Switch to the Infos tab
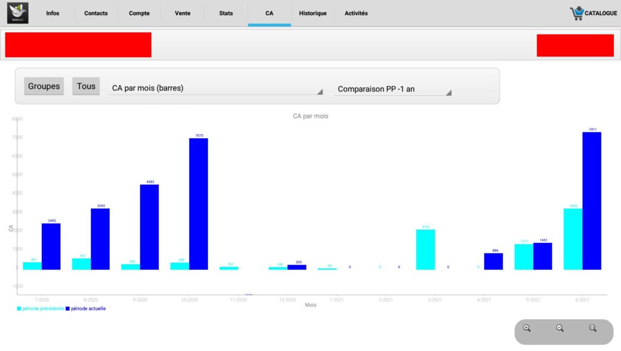Screen dimensions: 621x351 pyautogui.click(x=53, y=13)
